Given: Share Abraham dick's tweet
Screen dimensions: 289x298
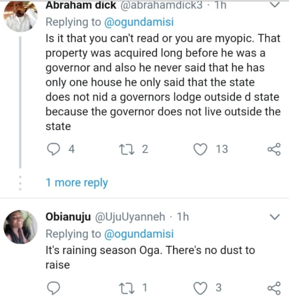Looking at the screenshot, I should click(274, 149).
